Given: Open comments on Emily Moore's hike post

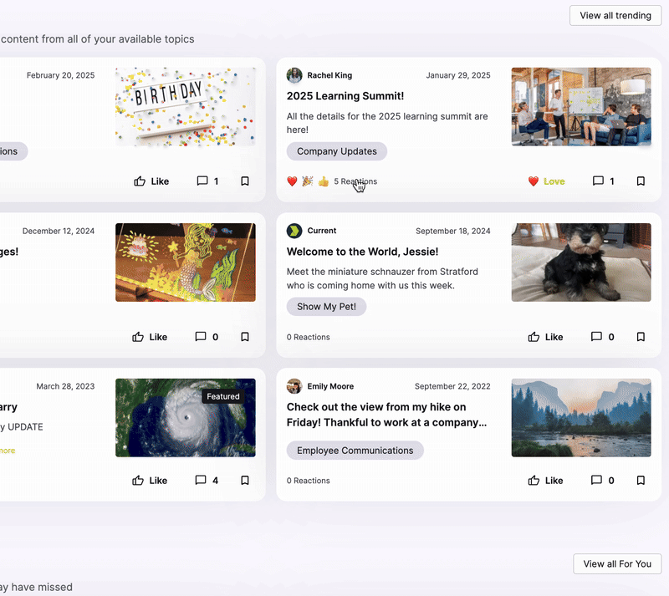Looking at the screenshot, I should coord(602,481).
